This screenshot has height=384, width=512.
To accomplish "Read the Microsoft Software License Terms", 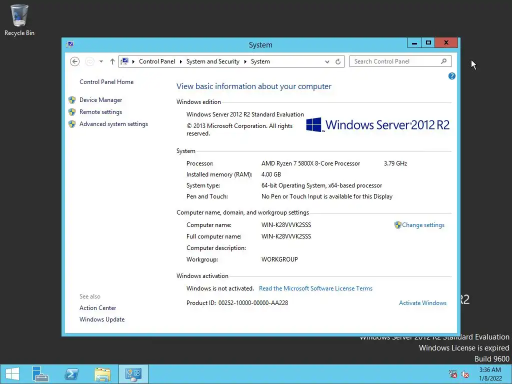I will 316,288.
